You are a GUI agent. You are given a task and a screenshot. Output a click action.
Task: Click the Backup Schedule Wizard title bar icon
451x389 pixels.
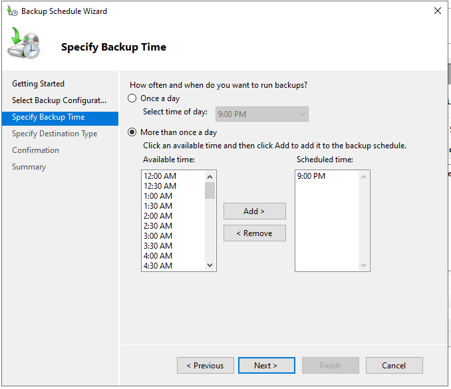tap(12, 11)
